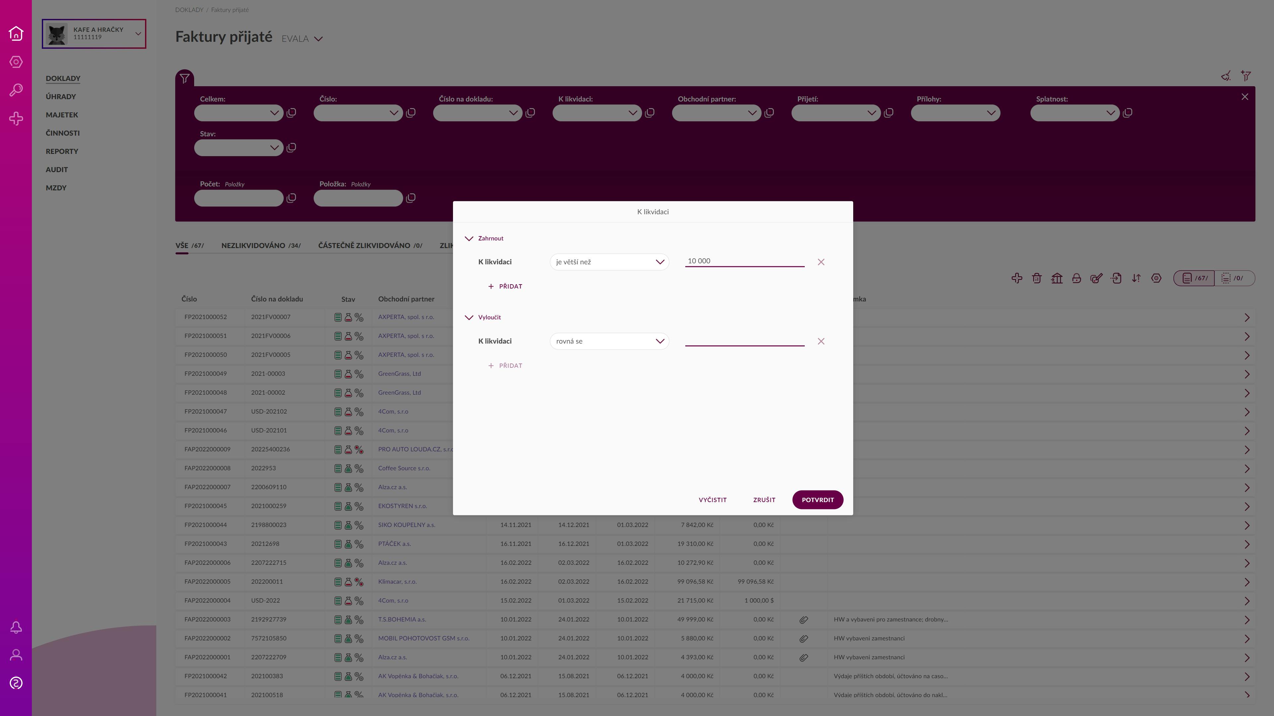Open the 'je větší než' operator dropdown
1274x716 pixels.
coord(609,262)
